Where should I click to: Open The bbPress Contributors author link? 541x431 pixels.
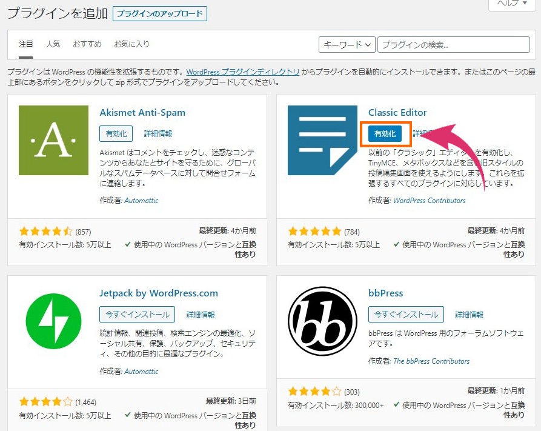(x=431, y=361)
